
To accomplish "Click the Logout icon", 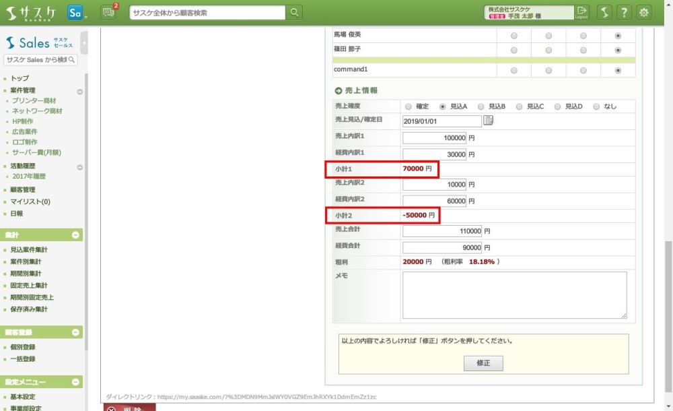I will (581, 12).
